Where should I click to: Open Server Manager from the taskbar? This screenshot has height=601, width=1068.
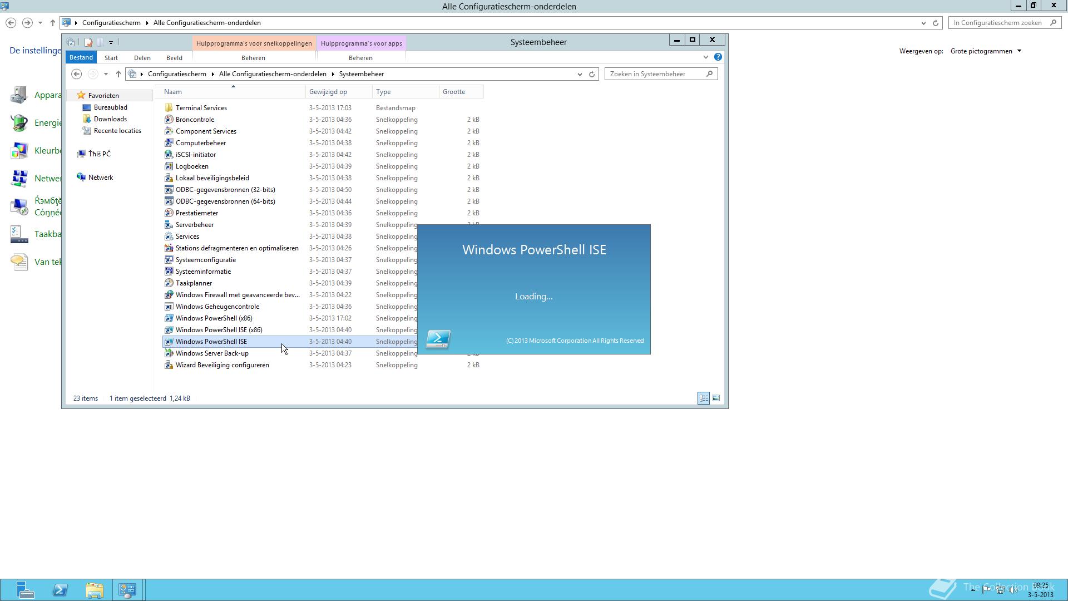[x=25, y=590]
